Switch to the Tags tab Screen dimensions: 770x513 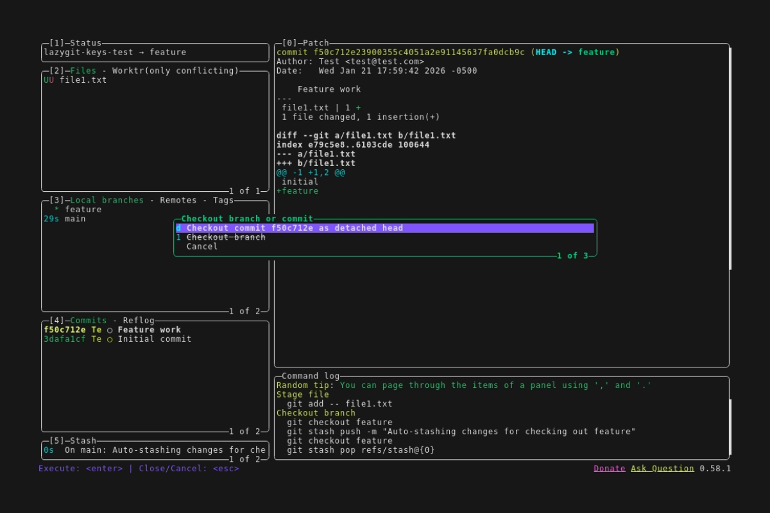pos(223,200)
